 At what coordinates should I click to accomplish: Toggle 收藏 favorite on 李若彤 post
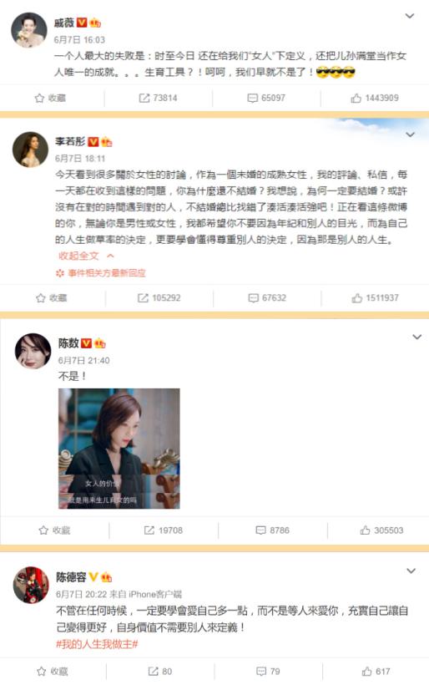point(40,298)
